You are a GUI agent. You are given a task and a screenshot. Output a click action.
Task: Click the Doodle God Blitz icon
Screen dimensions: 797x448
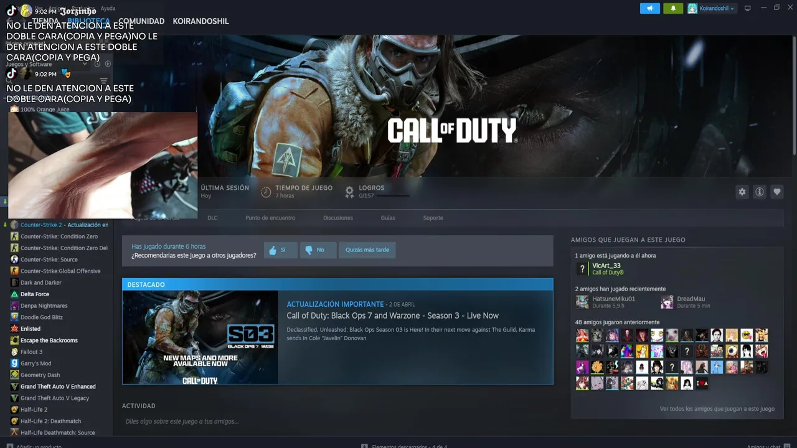pyautogui.click(x=14, y=317)
